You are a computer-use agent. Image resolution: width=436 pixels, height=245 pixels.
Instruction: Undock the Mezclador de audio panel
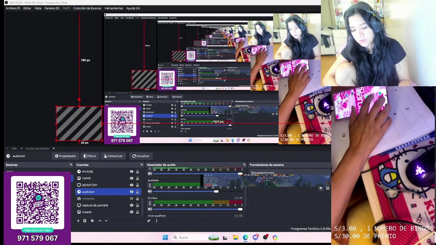click(244, 165)
